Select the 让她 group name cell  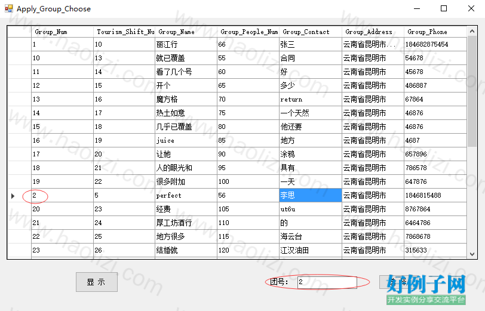pos(186,154)
